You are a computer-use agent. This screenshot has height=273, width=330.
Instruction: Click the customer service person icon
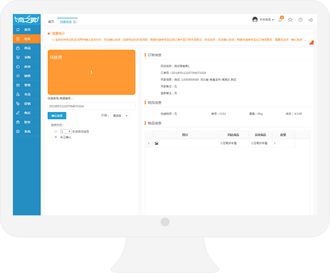pos(290,20)
